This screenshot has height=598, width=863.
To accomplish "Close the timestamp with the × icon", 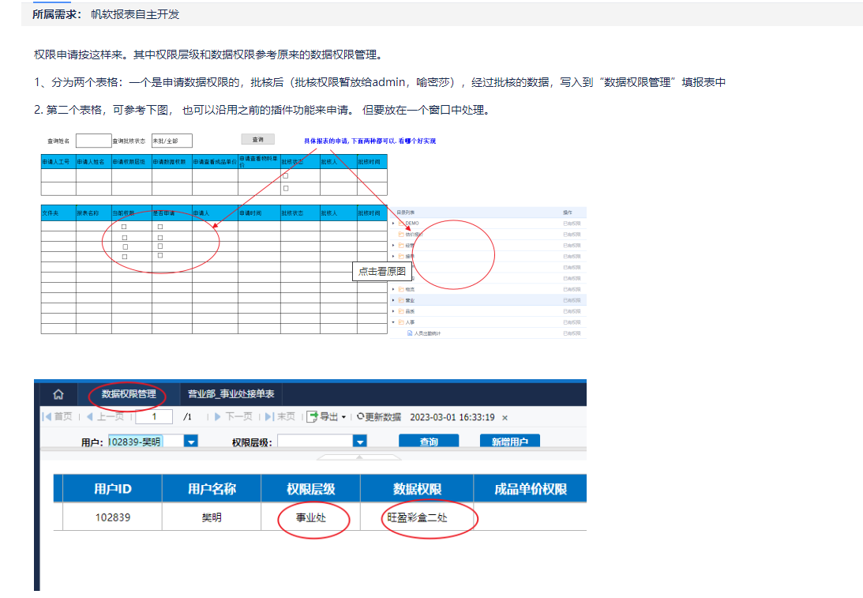I will pyautogui.click(x=505, y=418).
